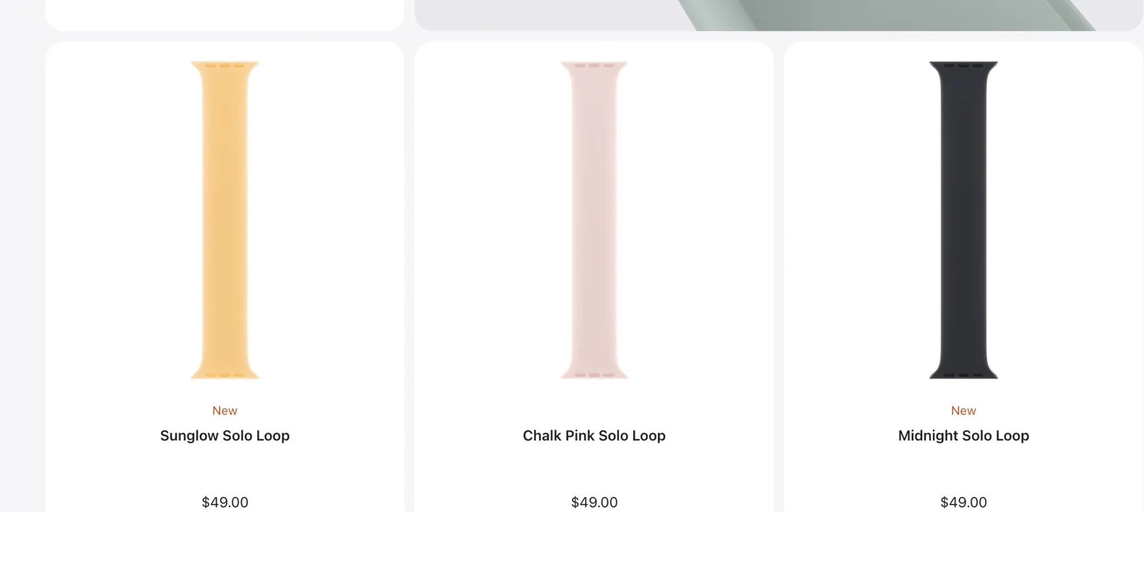Viewport: 1144px width, 572px height.
Task: Open the Midnight Solo Loop title link
Action: (x=963, y=436)
